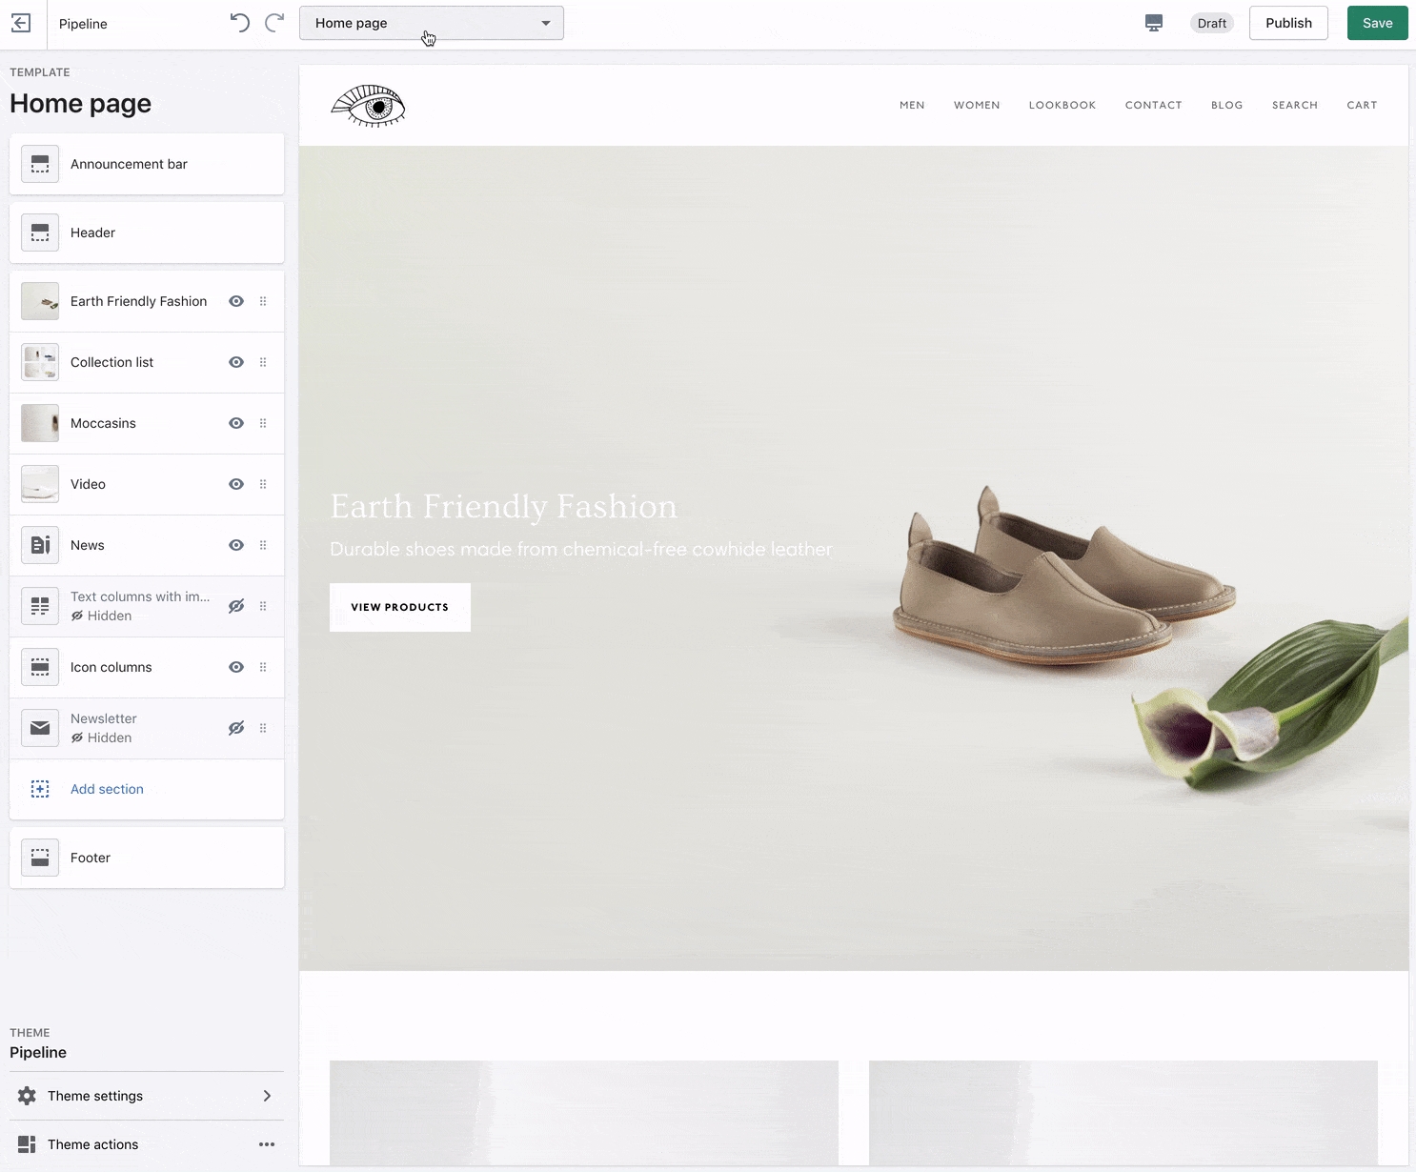Click the undo arrow icon
The width and height of the screenshot is (1416, 1172).
coord(239,23)
